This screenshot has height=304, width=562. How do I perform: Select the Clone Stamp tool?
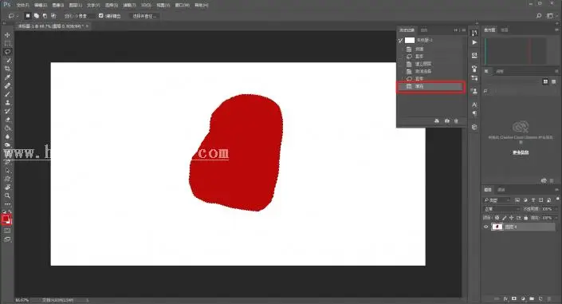(x=7, y=103)
